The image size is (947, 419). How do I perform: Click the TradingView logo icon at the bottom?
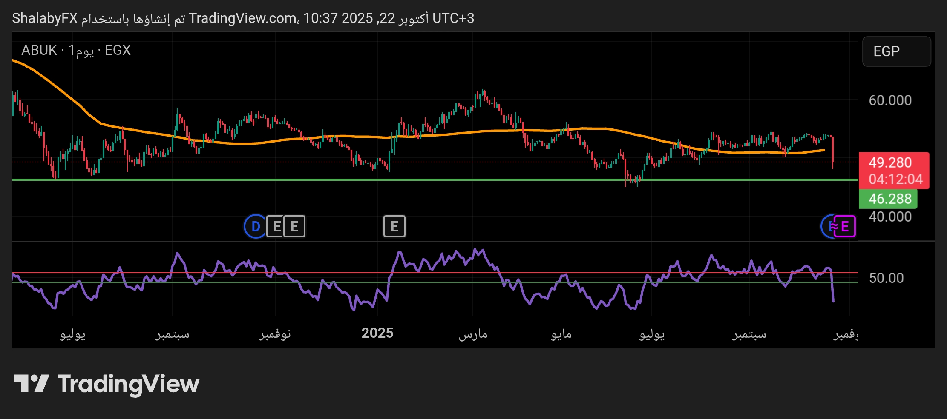coord(31,384)
